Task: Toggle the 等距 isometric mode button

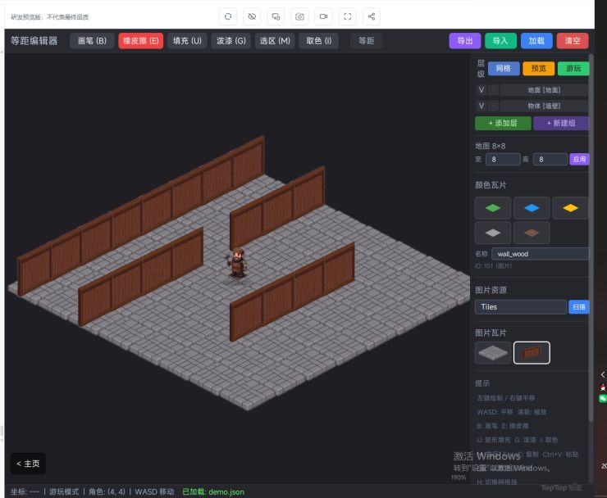Action: [x=366, y=41]
